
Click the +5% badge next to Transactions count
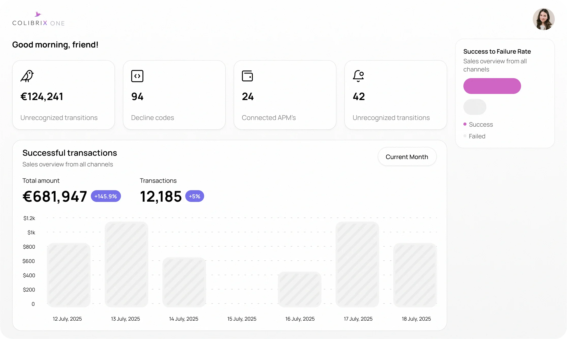pos(194,196)
